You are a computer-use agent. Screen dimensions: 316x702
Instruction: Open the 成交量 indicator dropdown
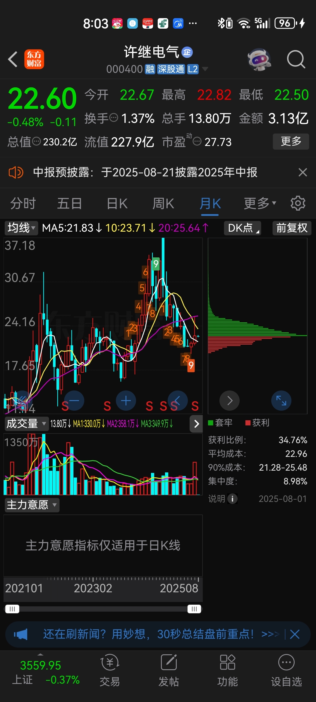pyautogui.click(x=27, y=424)
